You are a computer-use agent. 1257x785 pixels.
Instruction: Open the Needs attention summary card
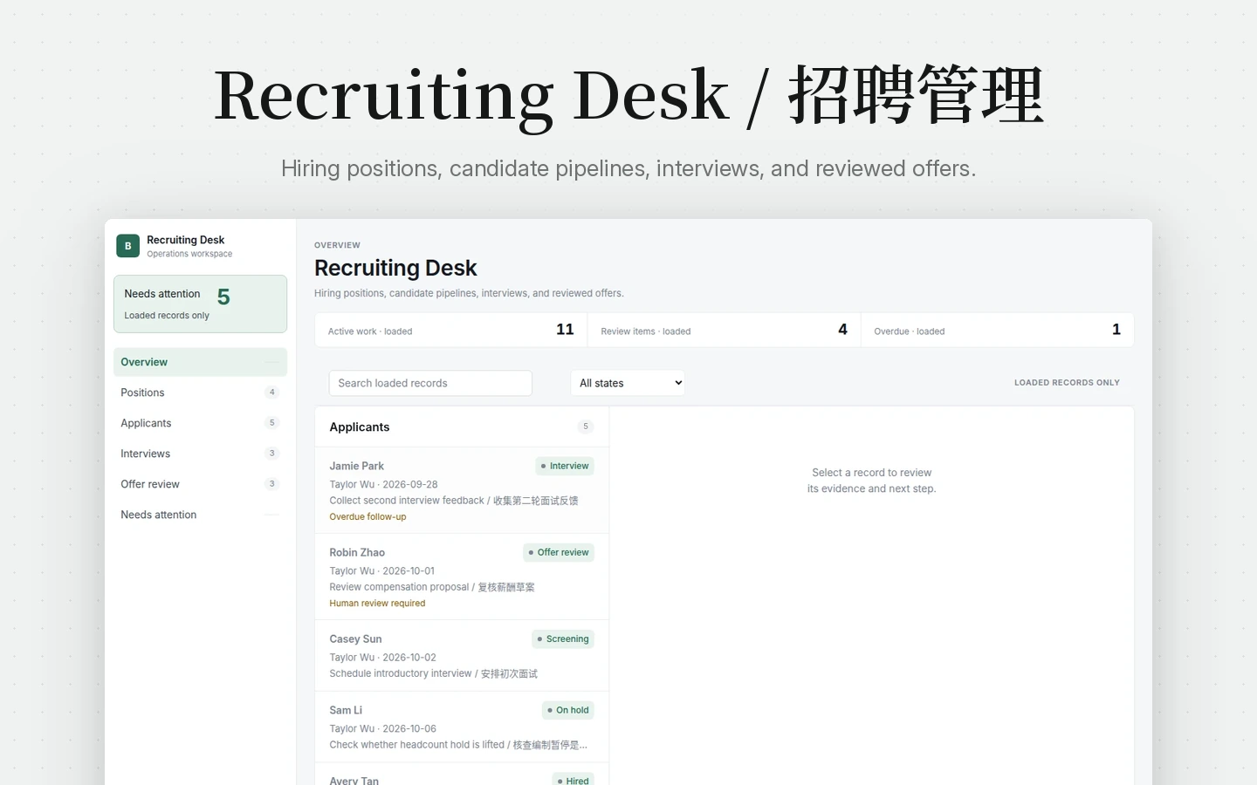coord(200,304)
